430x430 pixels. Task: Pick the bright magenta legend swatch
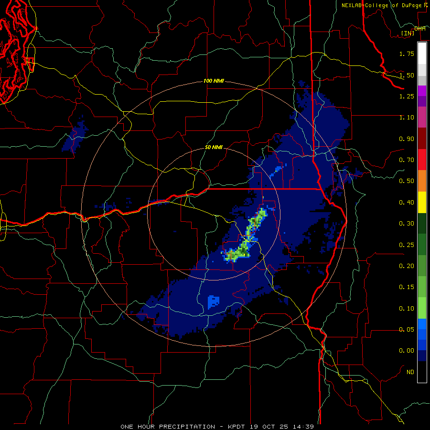[422, 91]
